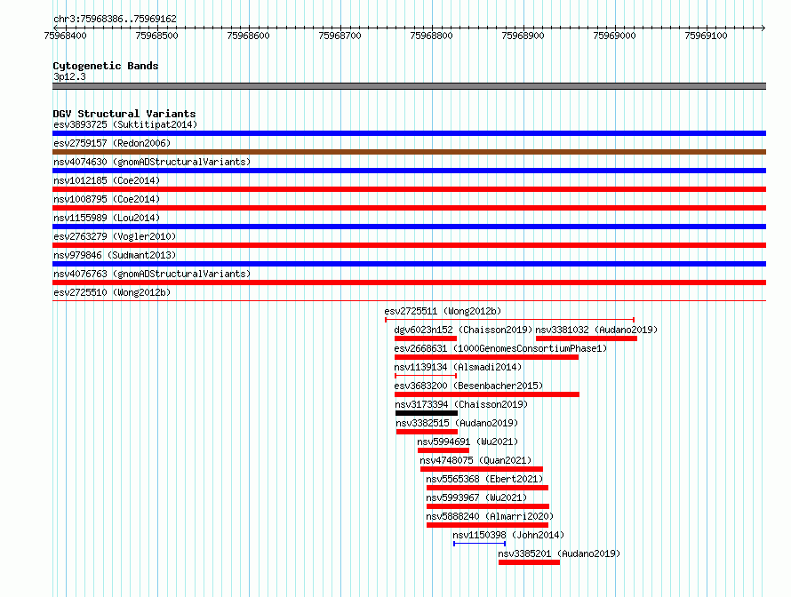
Task: Click the thin red span under esv2725511
Action: [509, 320]
